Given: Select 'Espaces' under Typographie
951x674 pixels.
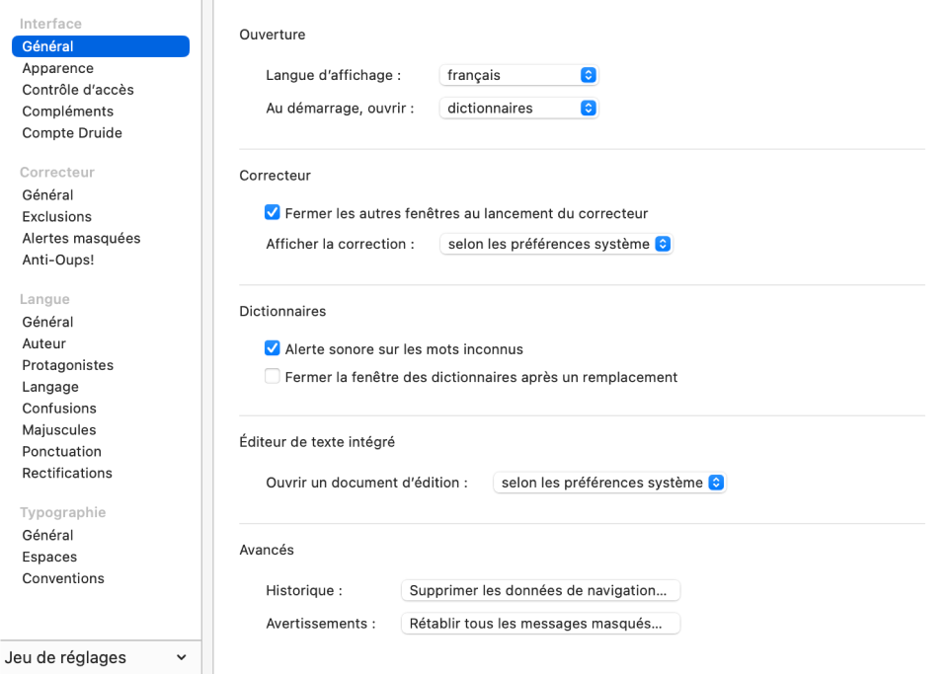Looking at the screenshot, I should click(x=49, y=558).
